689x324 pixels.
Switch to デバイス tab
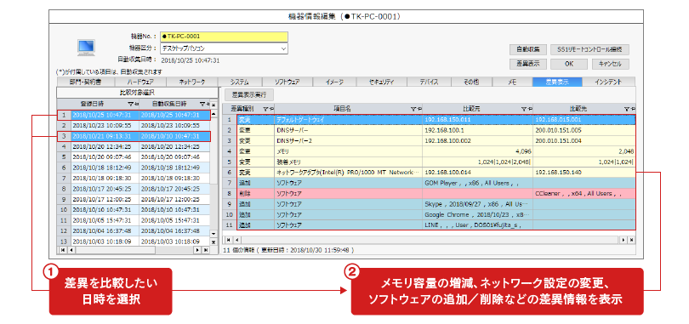429,82
